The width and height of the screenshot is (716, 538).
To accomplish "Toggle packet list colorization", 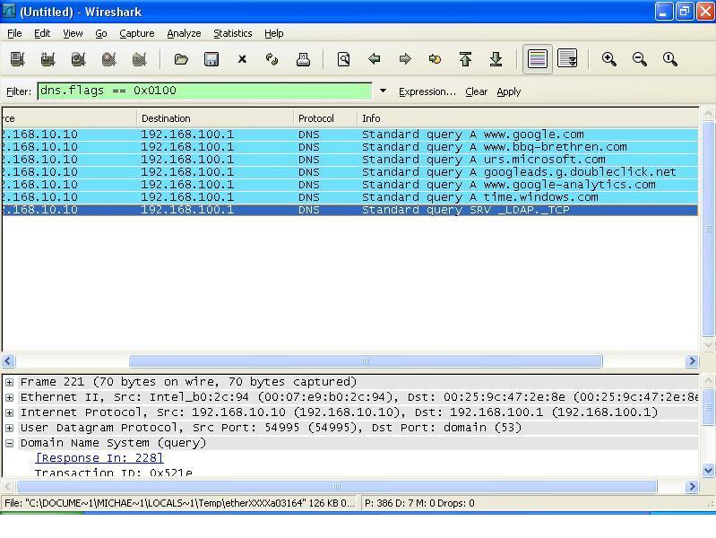I will coord(538,59).
